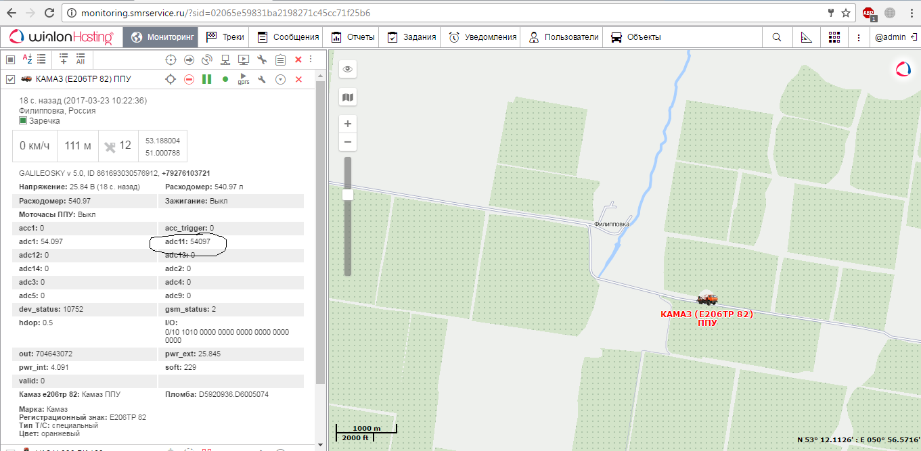The height and width of the screenshot is (451, 921).
Task: Click the gprs send command icon
Action: (x=244, y=80)
